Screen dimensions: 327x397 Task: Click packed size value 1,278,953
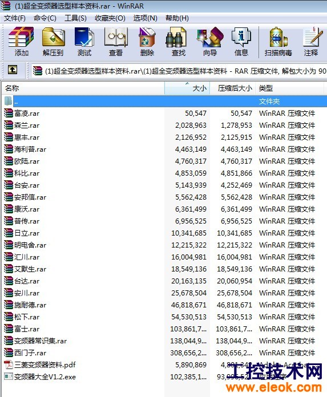(x=236, y=125)
